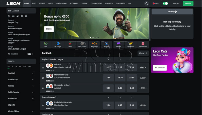Select the 3h time filter

point(16,67)
